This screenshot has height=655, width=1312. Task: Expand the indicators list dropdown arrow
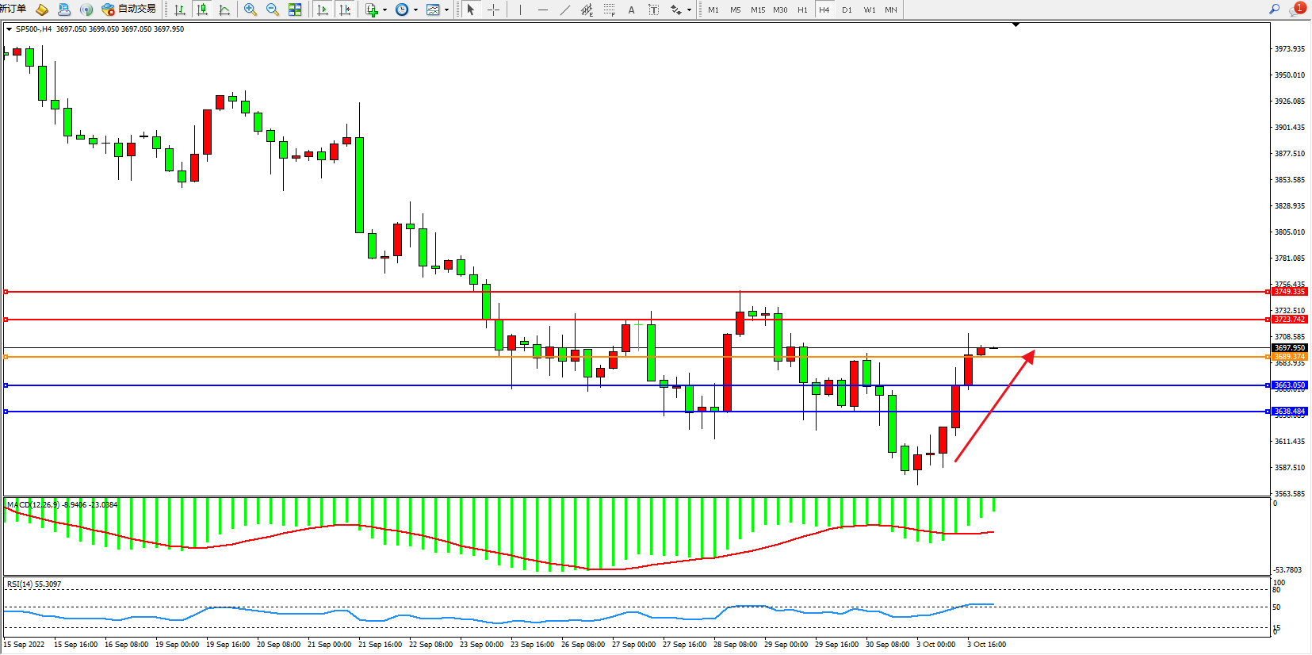[x=384, y=10]
